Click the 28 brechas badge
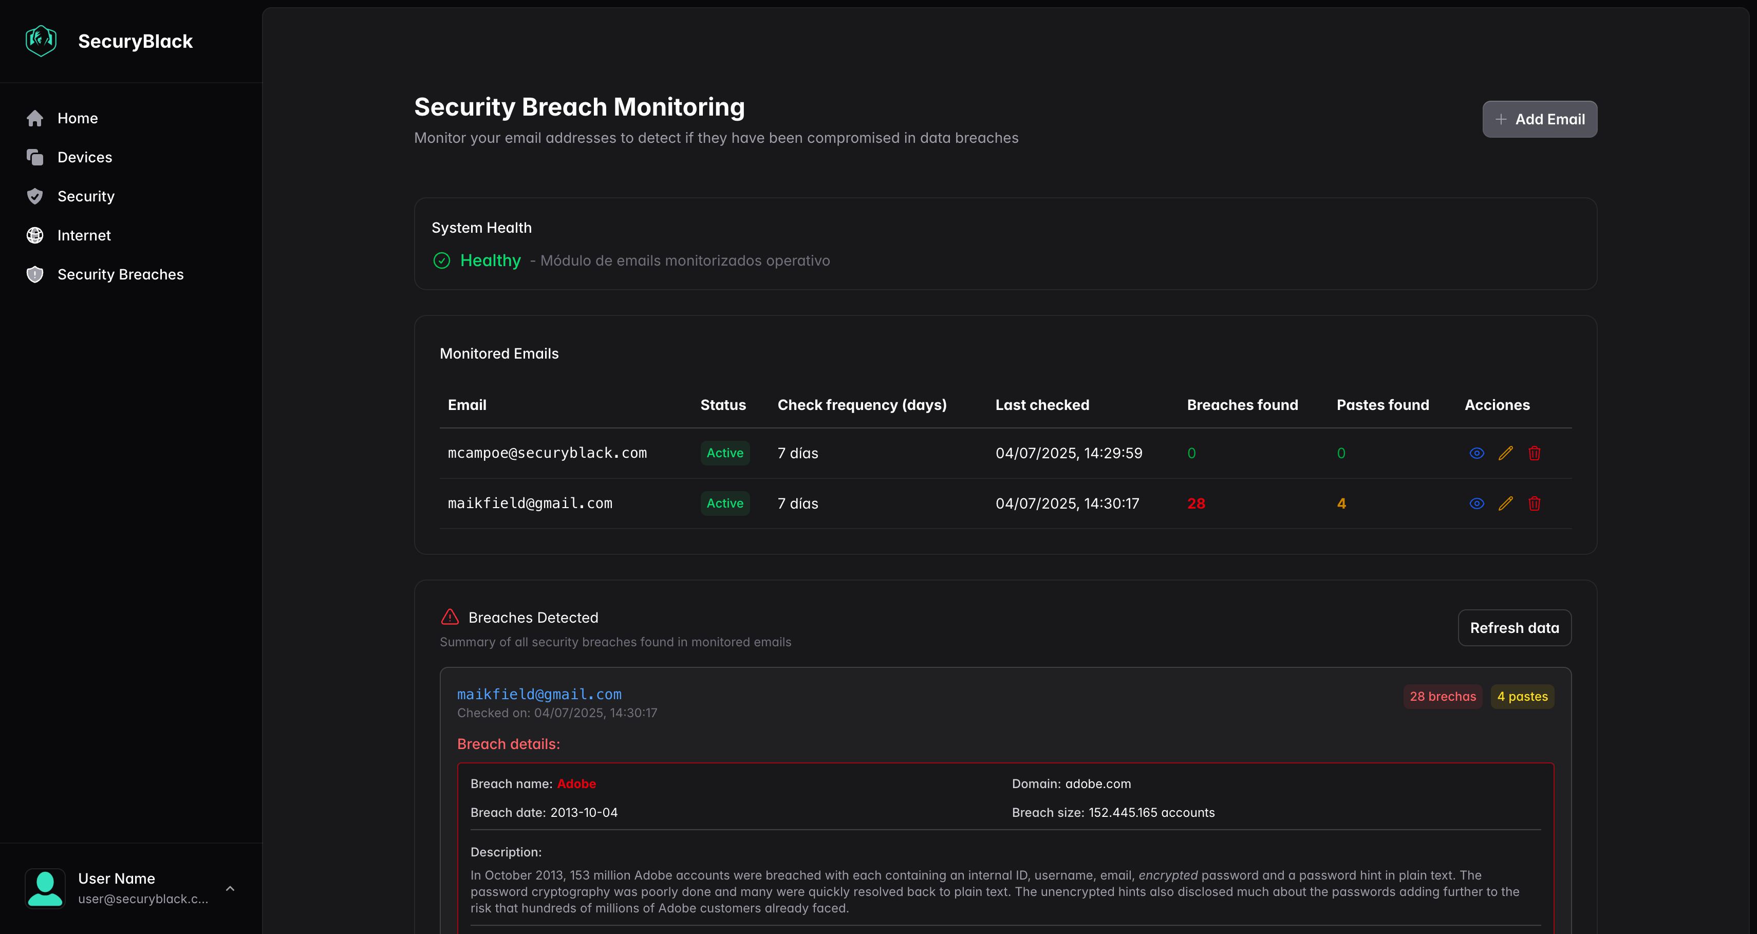 point(1443,697)
